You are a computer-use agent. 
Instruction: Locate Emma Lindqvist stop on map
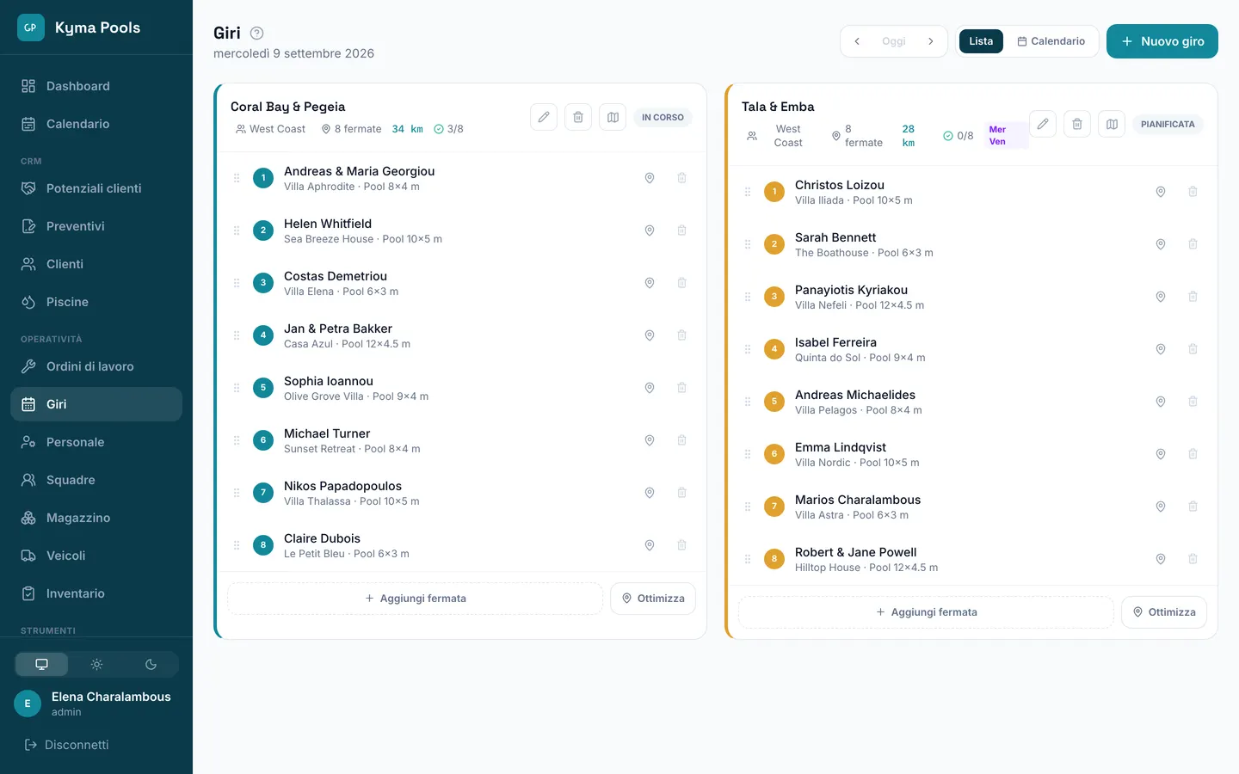(1161, 454)
